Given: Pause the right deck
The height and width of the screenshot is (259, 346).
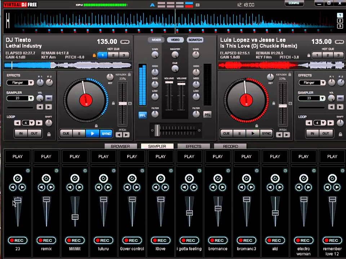Looking at the screenshot, I should tap(240, 133).
